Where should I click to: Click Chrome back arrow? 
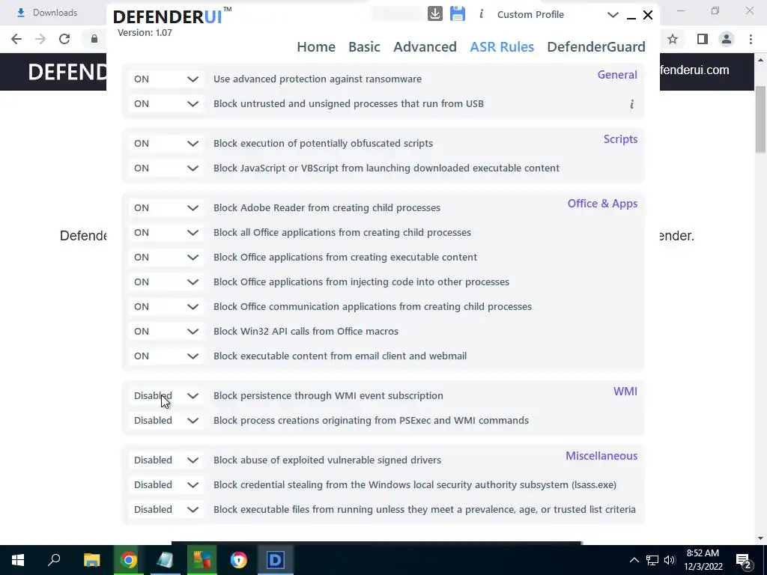click(16, 39)
